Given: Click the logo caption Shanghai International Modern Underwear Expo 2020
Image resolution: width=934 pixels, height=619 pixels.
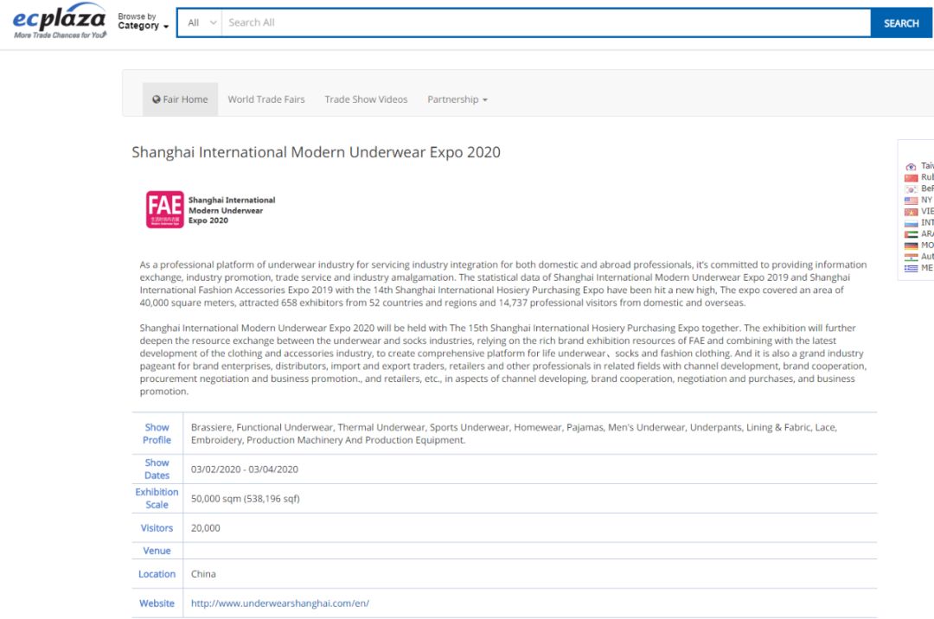Looking at the screenshot, I should point(232,210).
